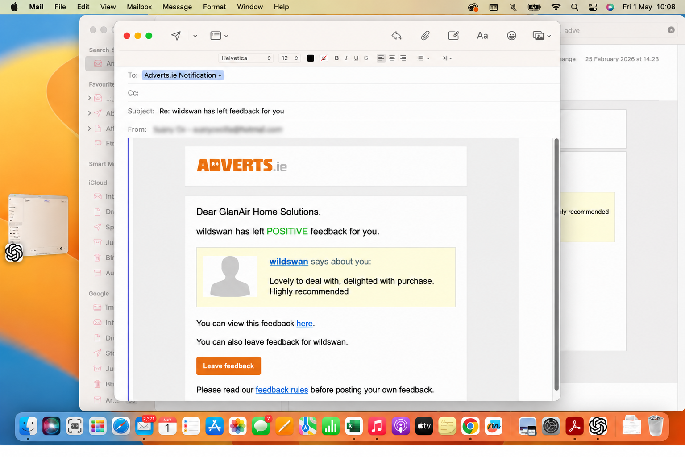This screenshot has height=457, width=685.
Task: Open the send options arrow beside Send
Action: 195,36
